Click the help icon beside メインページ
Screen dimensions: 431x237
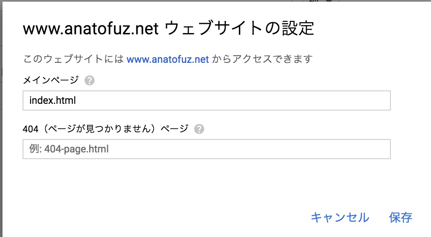pyautogui.click(x=90, y=80)
